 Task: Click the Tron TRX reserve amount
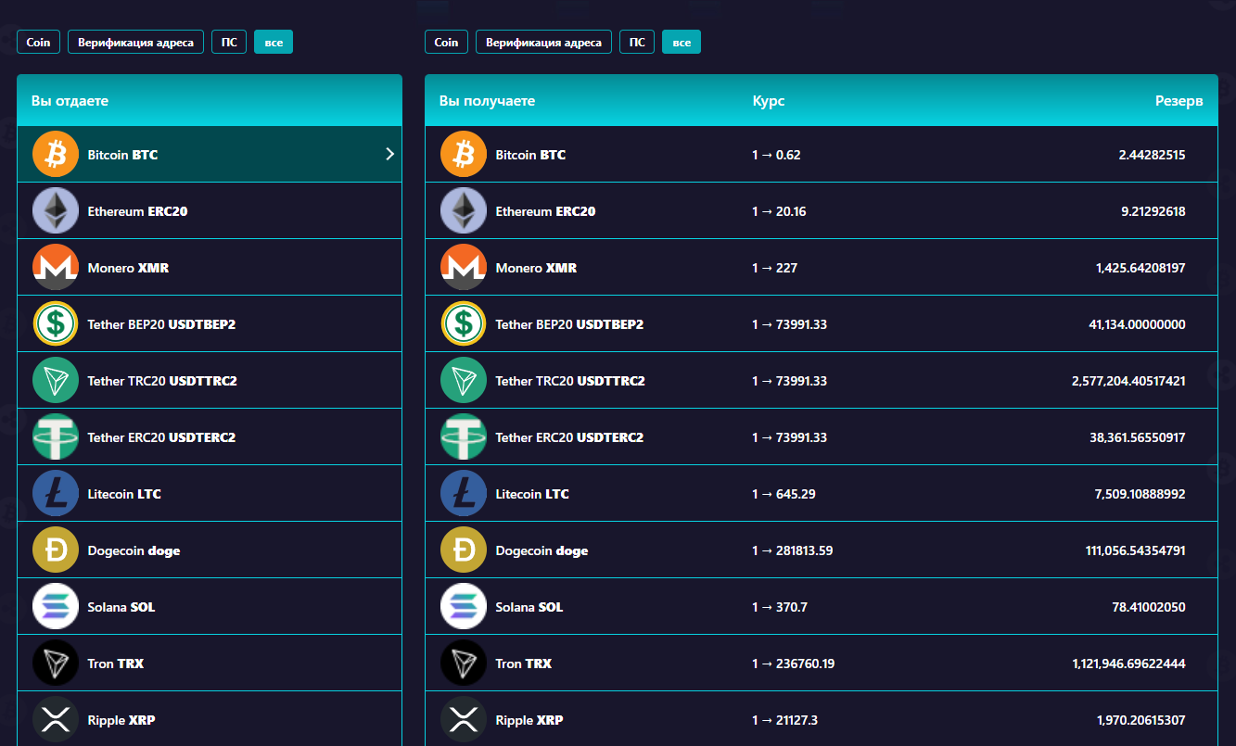click(1128, 664)
